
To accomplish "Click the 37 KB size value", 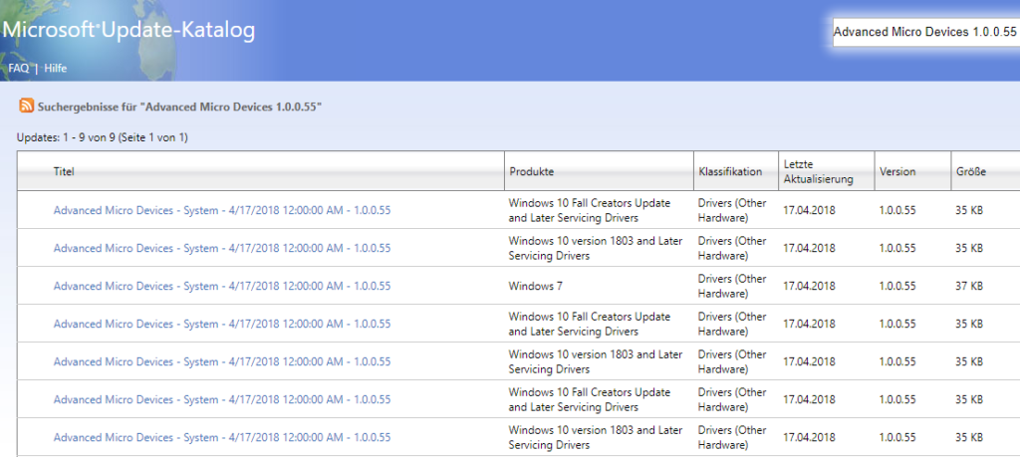I will tap(969, 286).
